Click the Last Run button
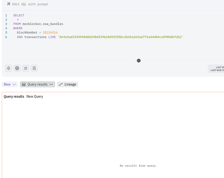224x178 pixels. (217, 69)
